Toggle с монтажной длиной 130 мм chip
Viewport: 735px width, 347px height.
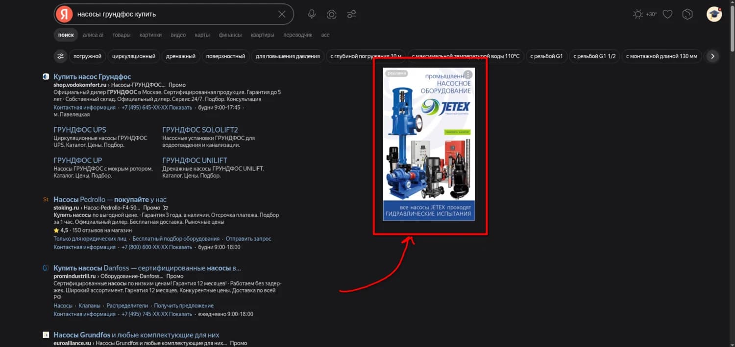pyautogui.click(x=662, y=56)
